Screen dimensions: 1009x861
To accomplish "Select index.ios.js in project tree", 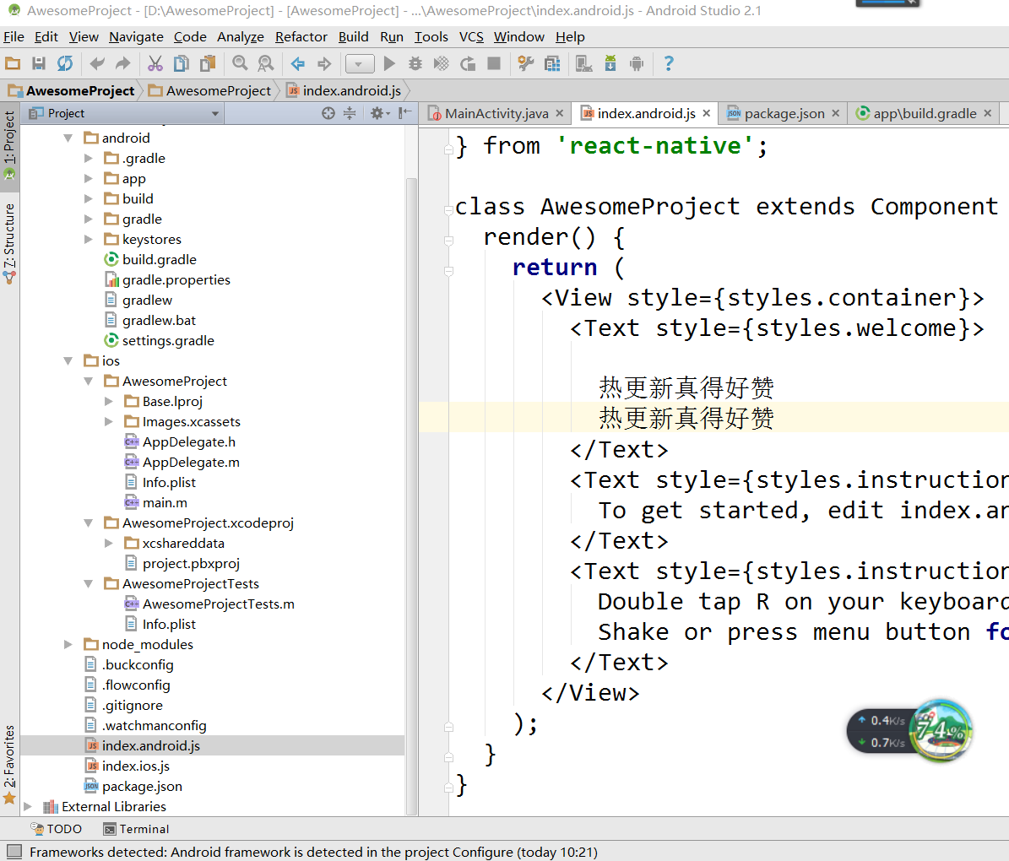I will point(135,766).
